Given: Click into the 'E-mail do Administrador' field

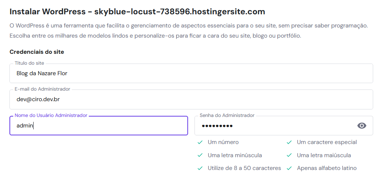Looking at the screenshot, I should [x=191, y=100].
